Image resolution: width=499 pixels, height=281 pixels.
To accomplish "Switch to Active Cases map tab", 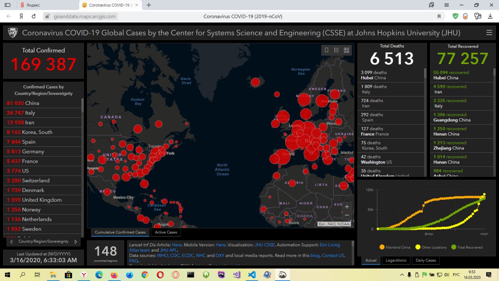I will click(x=166, y=232).
